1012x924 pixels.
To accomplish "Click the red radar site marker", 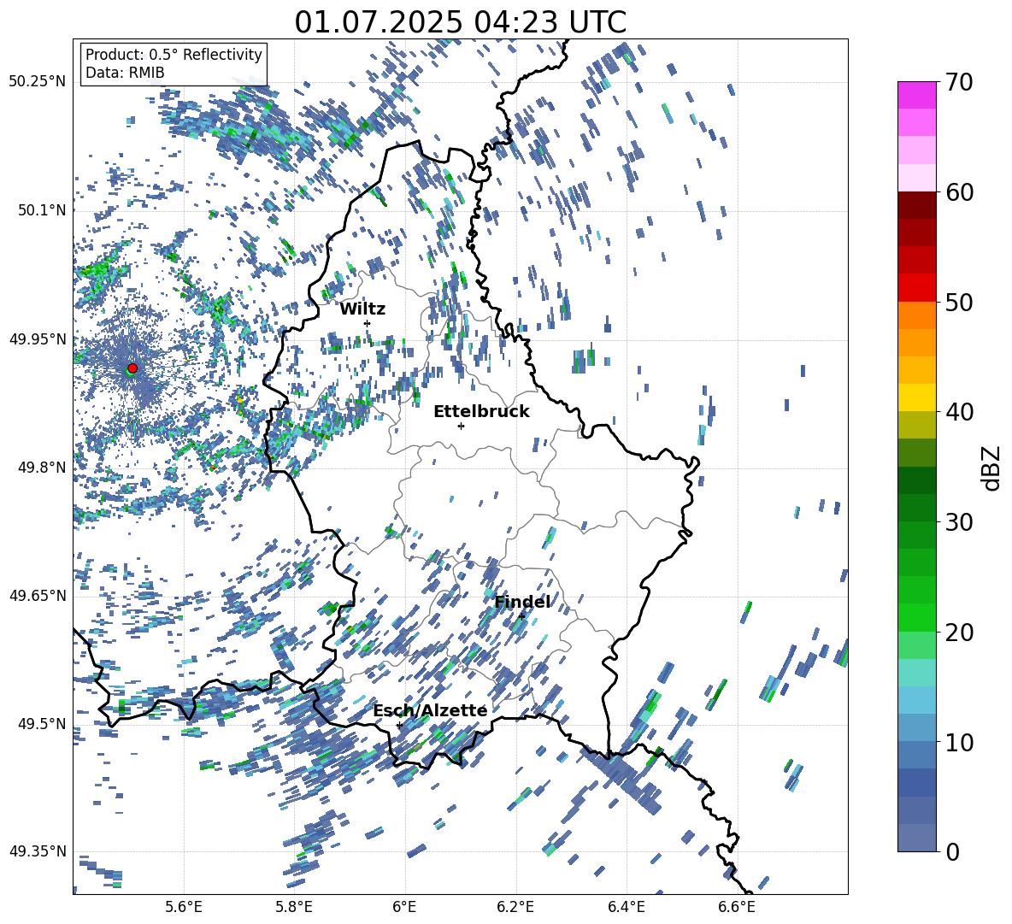I will pyautogui.click(x=132, y=368).
